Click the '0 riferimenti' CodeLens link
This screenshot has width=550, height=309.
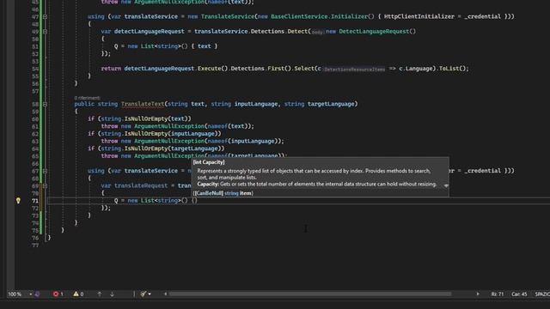coord(88,98)
